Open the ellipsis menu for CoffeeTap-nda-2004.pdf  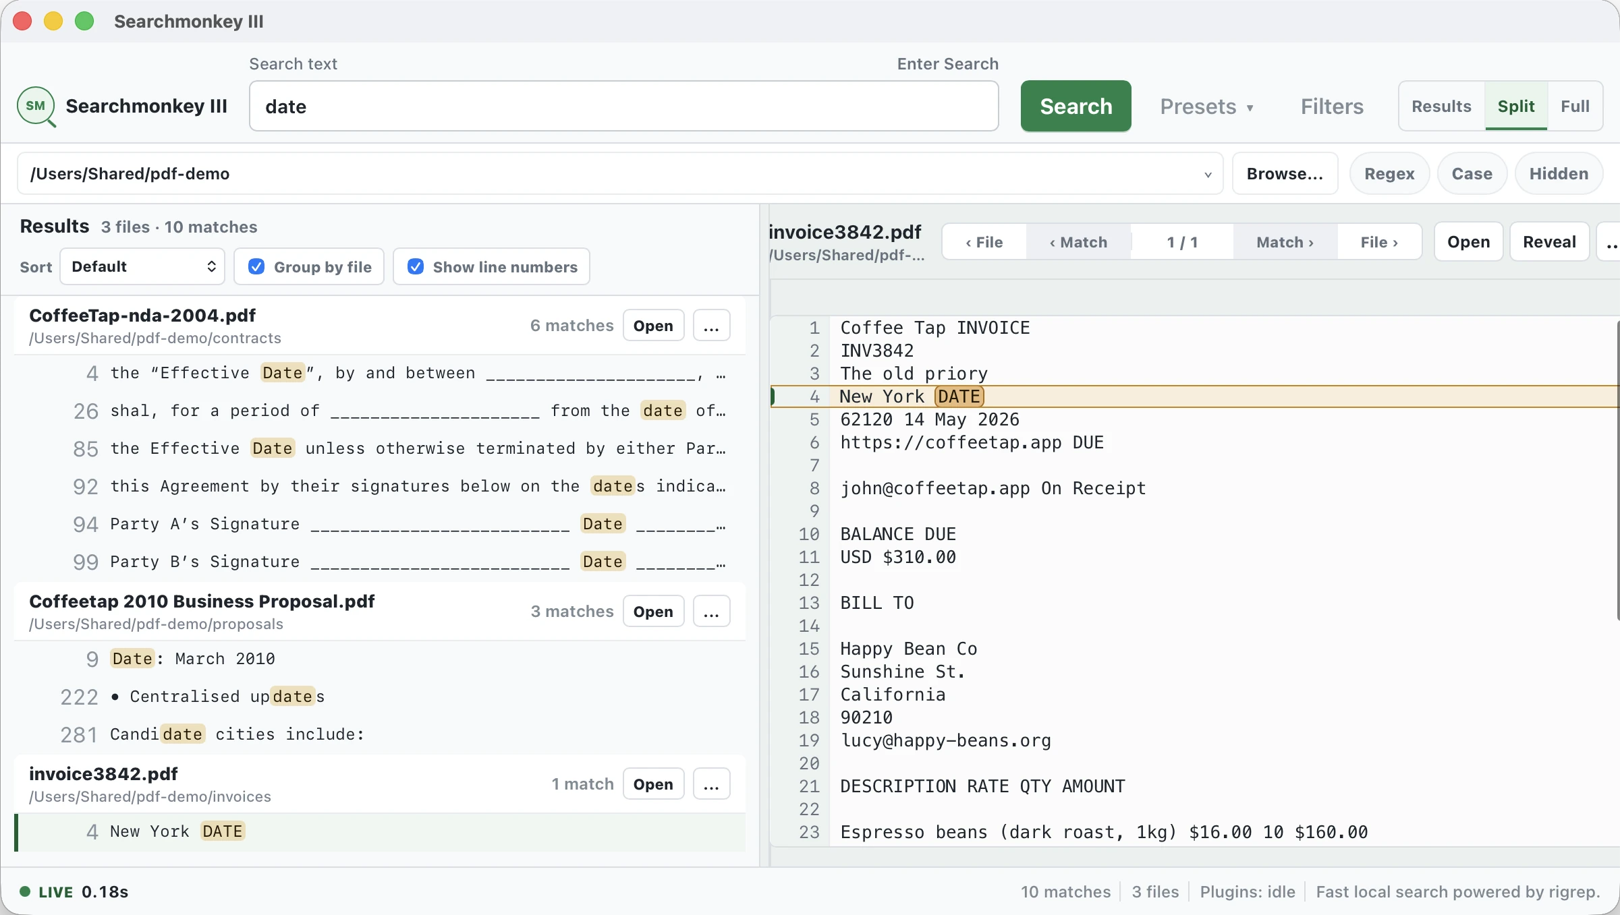[711, 326]
